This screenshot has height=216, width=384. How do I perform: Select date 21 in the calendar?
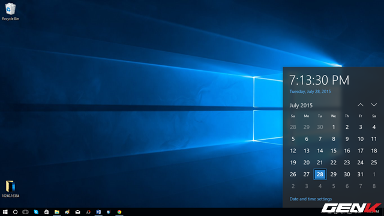coord(320,163)
